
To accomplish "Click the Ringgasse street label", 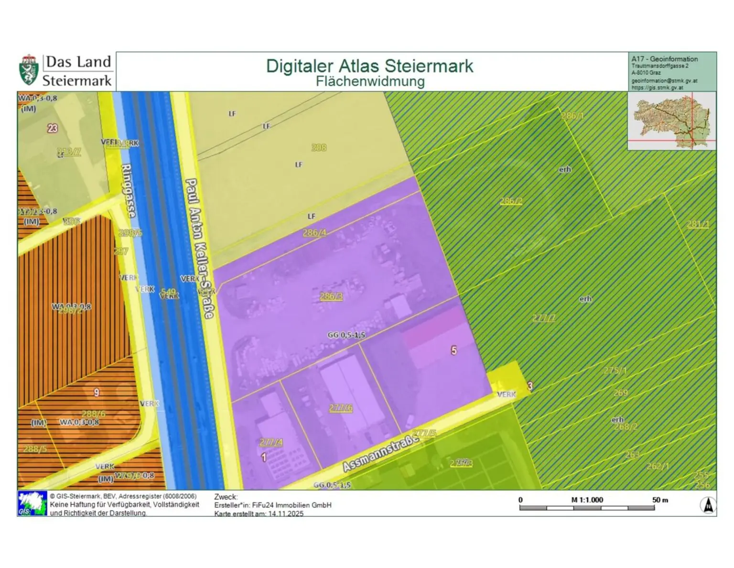I will (128, 191).
